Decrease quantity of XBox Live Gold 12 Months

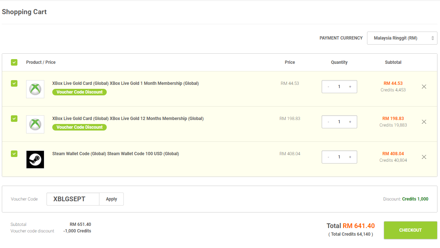click(329, 122)
